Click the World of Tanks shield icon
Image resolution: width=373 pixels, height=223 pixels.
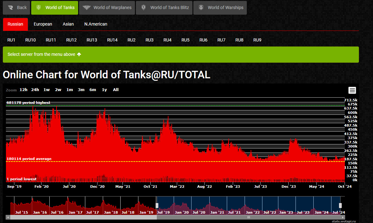[x=39, y=8]
